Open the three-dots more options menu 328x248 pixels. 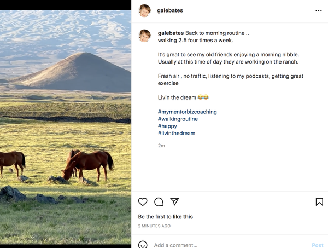click(319, 10)
